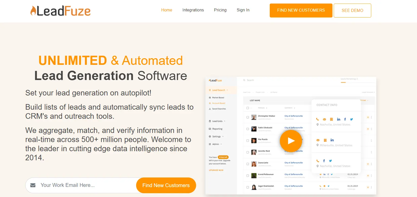Play the dashboard demo video
This screenshot has width=417, height=197.
(x=291, y=141)
